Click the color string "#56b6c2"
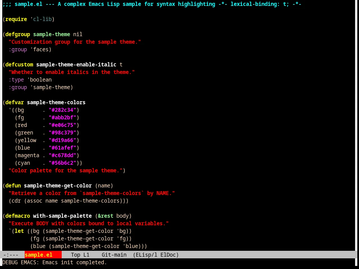 pyautogui.click(x=63, y=163)
